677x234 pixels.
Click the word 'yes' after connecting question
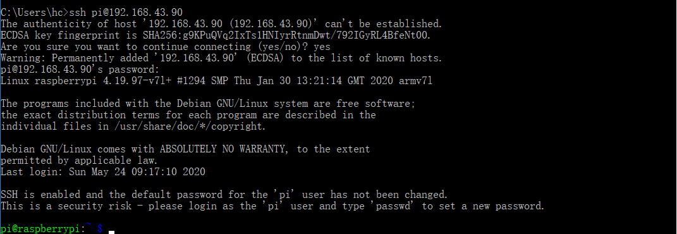[322, 47]
